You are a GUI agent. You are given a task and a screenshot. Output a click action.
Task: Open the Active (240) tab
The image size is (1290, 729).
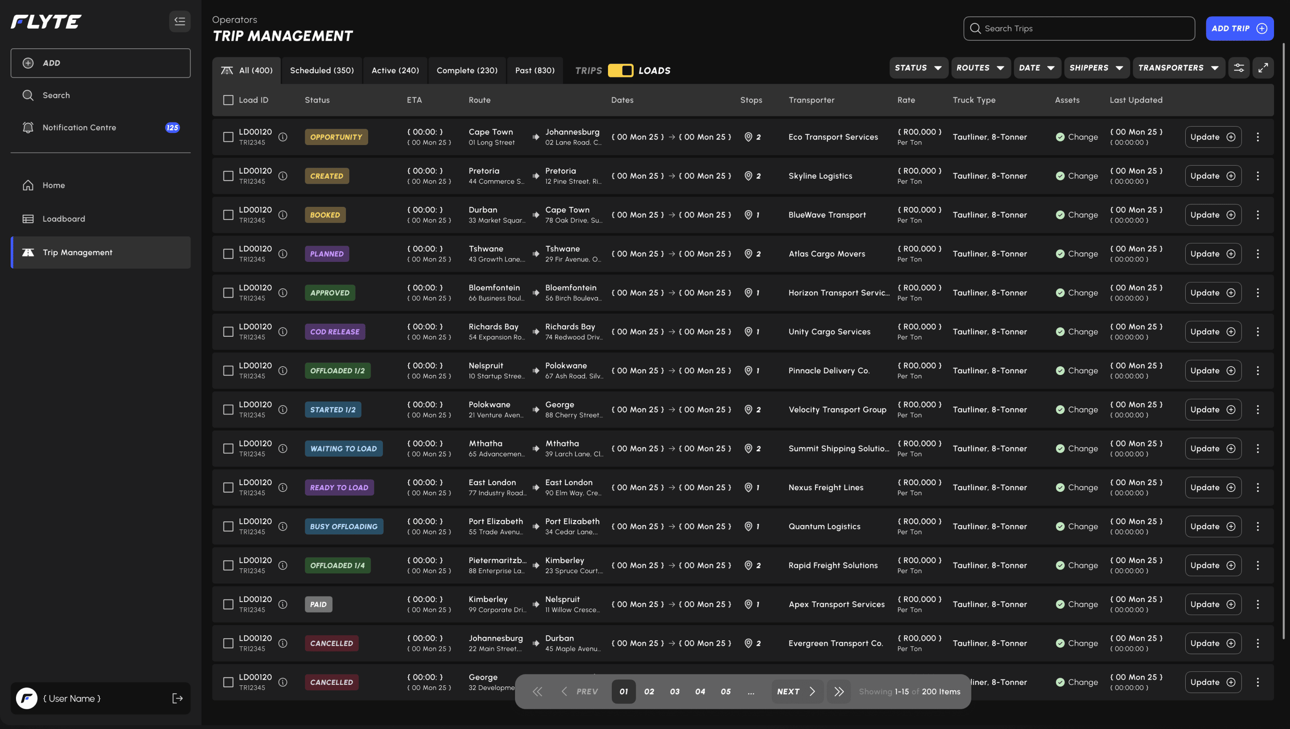395,70
